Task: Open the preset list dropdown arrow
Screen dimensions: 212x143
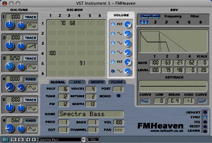Action: click(83, 140)
